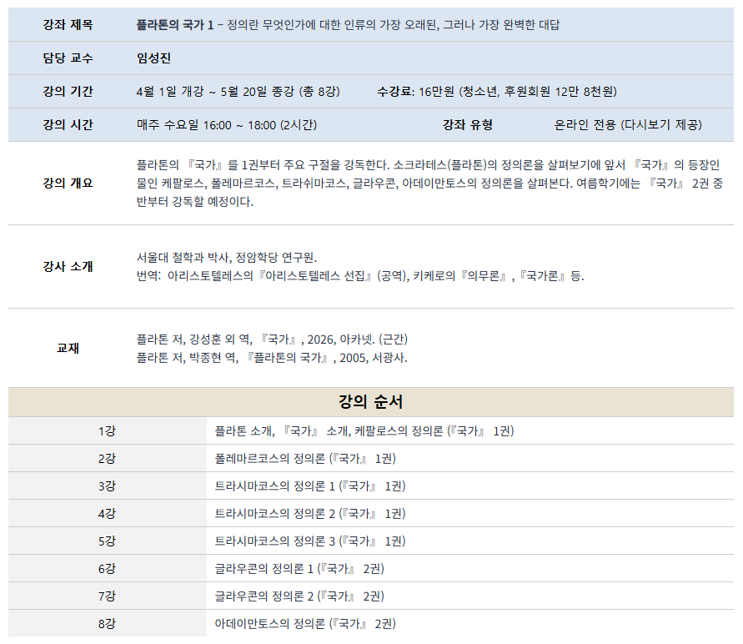Click textbook entry by 박종현, 2005 서광사
Viewport: 743px width, 644px height.
(272, 358)
